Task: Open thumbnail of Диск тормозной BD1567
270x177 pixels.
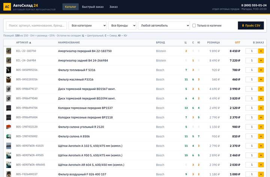Action: 9,89
